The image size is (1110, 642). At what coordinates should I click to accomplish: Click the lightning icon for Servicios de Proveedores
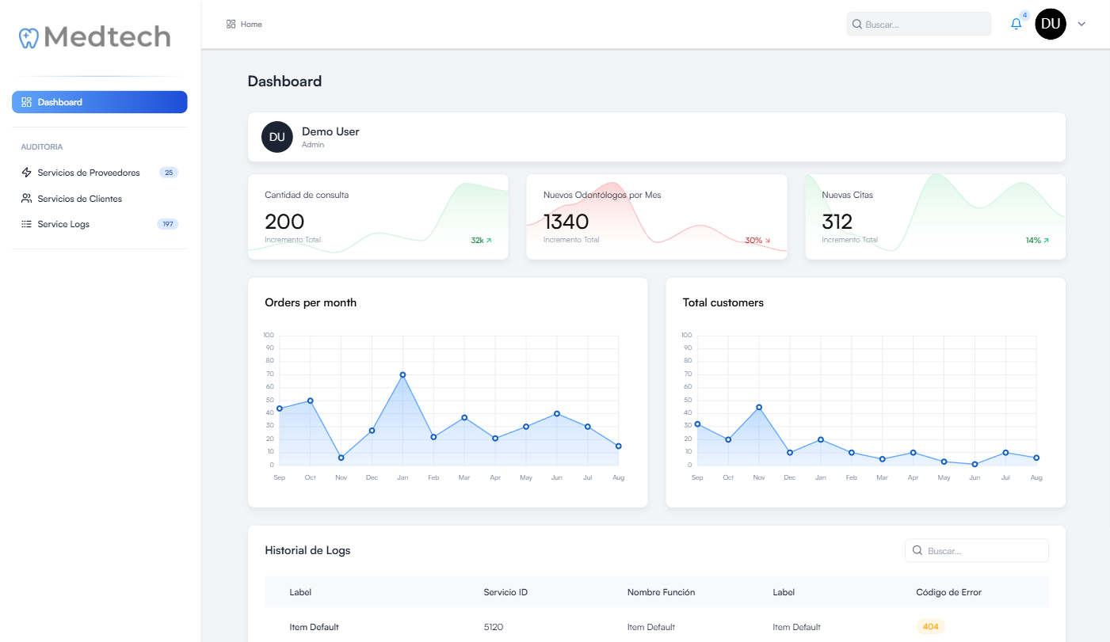coord(26,173)
